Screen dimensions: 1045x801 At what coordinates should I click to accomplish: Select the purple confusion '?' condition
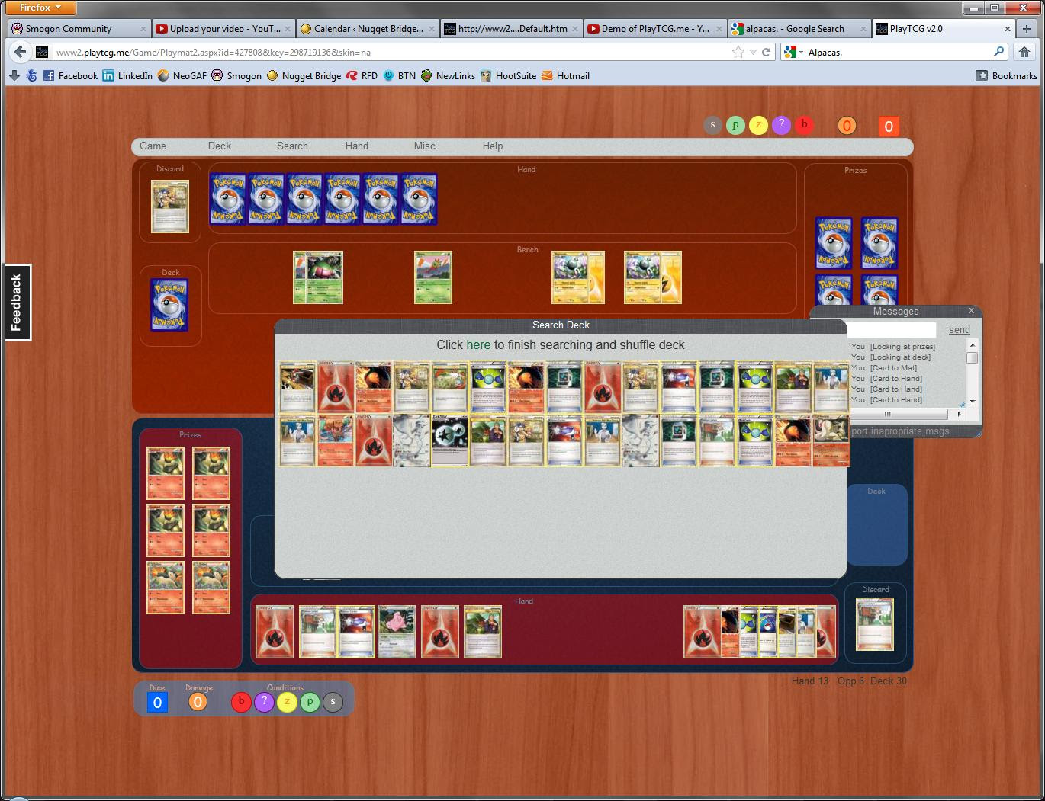click(264, 702)
